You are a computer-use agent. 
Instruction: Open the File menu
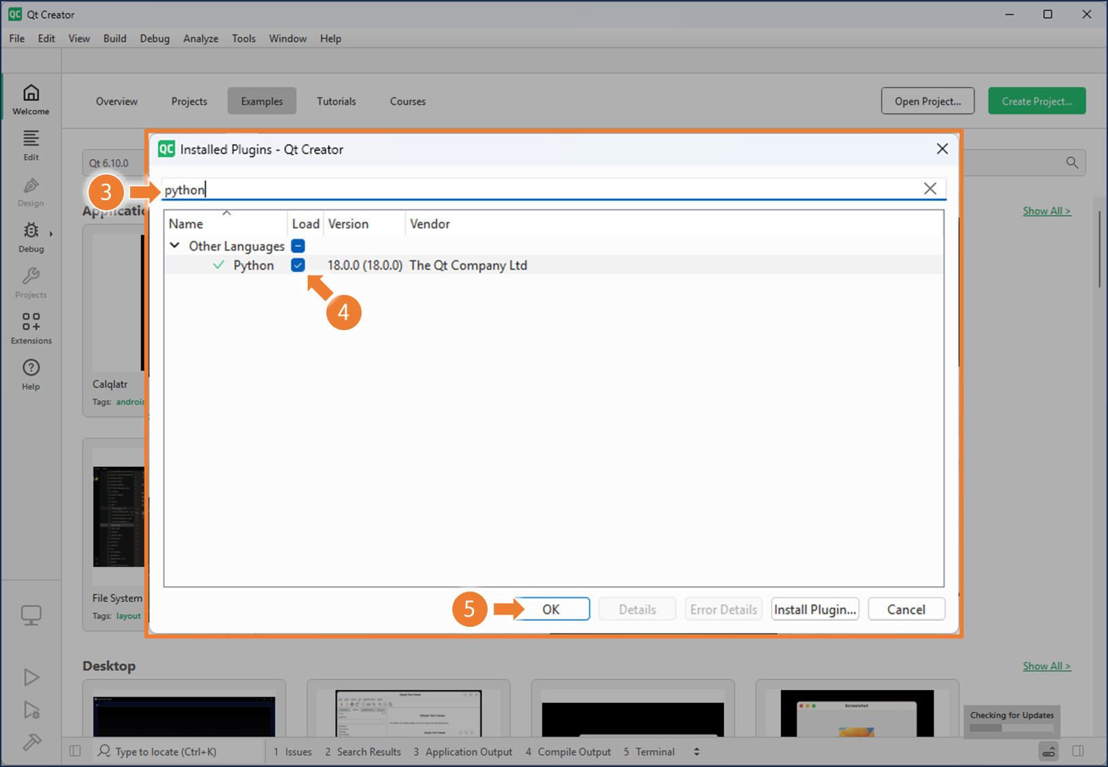point(17,38)
